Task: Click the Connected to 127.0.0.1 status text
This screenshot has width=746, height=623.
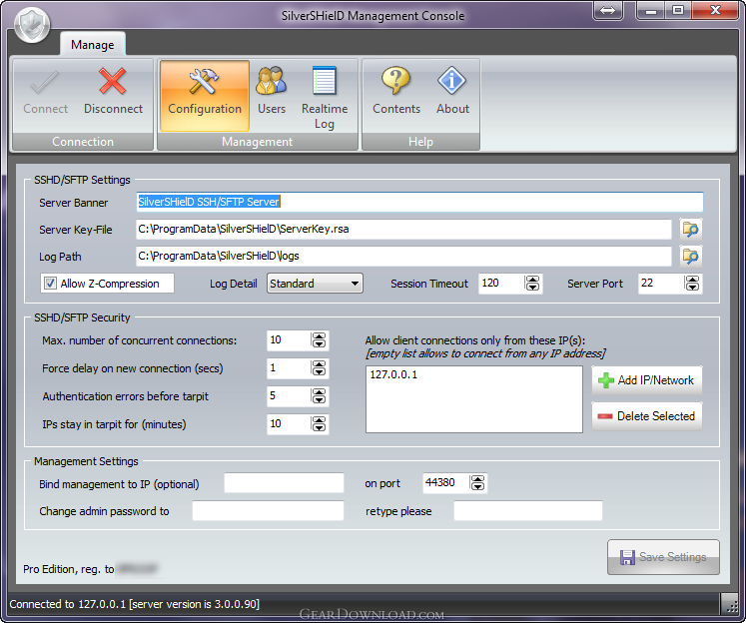Action: pos(134,604)
